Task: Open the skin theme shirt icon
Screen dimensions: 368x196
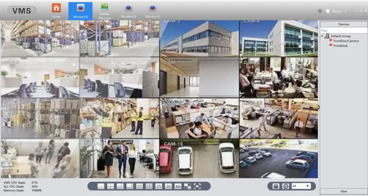Action: [328, 11]
